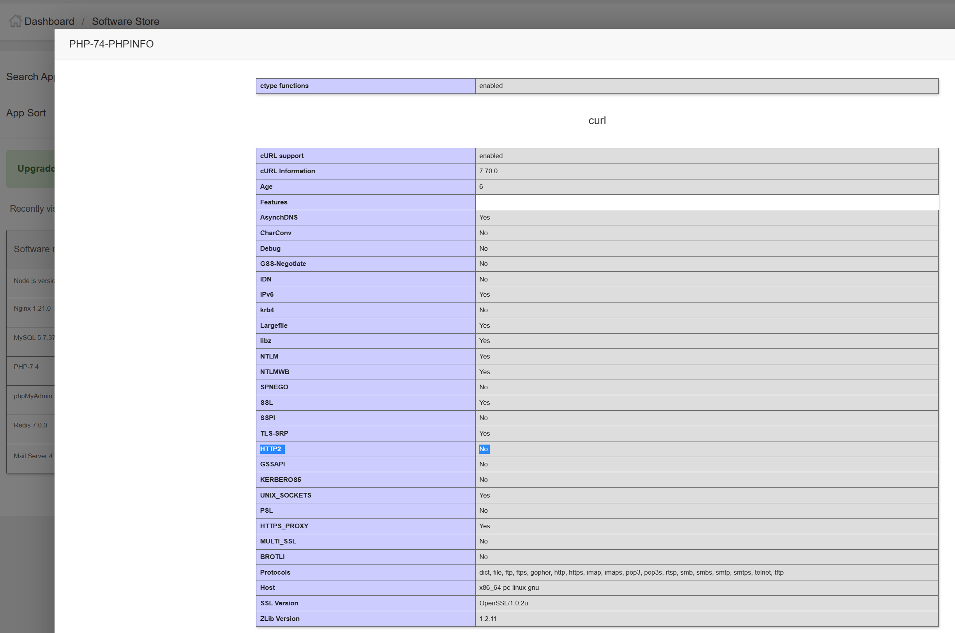Open the Dashboard breadcrumb link
Image resolution: width=955 pixels, height=633 pixels.
coord(49,21)
